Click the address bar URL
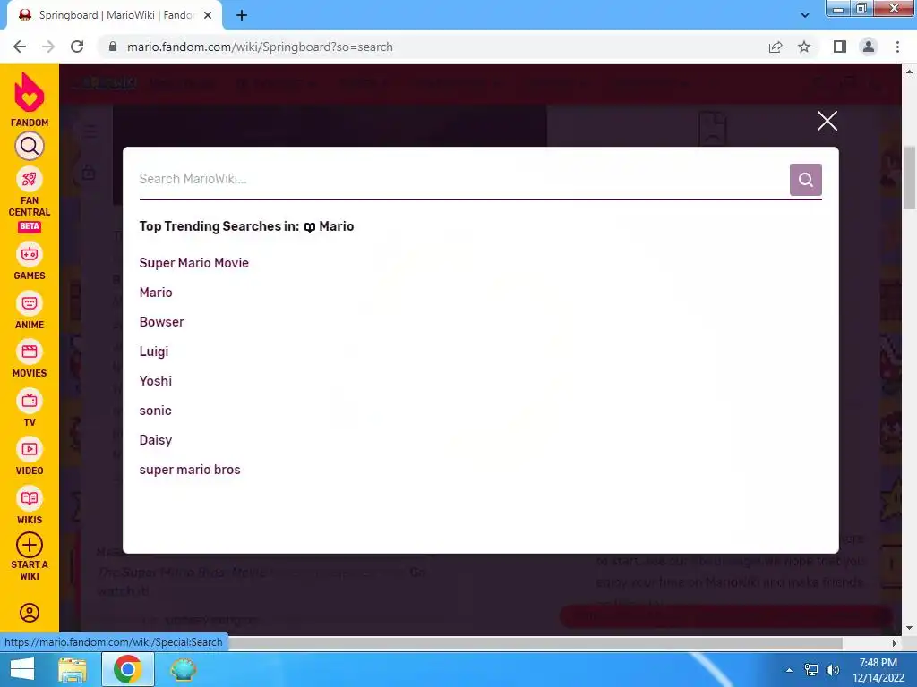Screen dimensions: 917x687 (x=260, y=47)
